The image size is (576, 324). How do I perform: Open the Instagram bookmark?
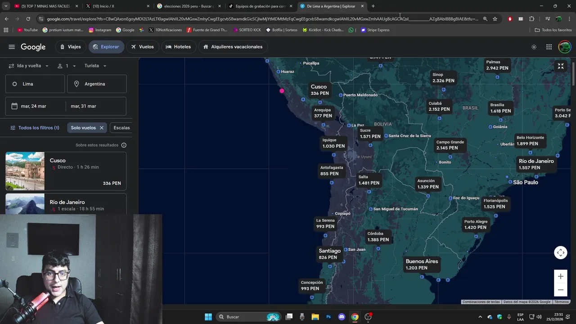click(x=100, y=30)
